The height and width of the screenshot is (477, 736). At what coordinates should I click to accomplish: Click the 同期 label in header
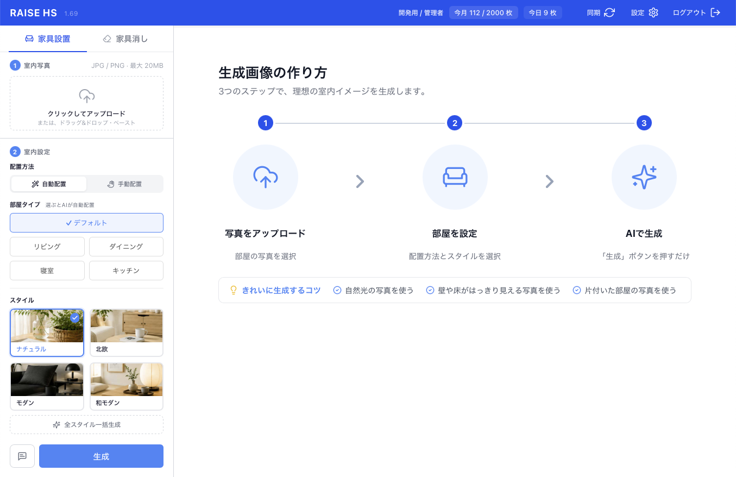pos(594,12)
